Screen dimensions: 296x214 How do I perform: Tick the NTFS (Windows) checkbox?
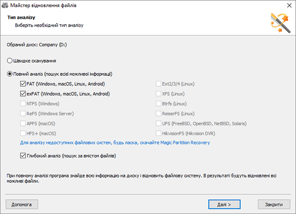coord(23,104)
